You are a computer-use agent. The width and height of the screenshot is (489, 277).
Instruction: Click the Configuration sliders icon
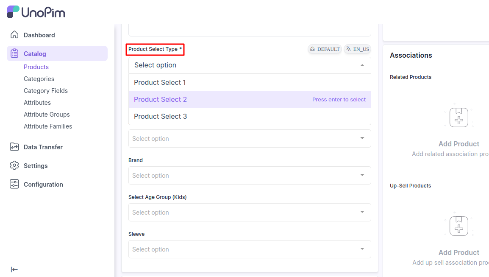tap(14, 184)
